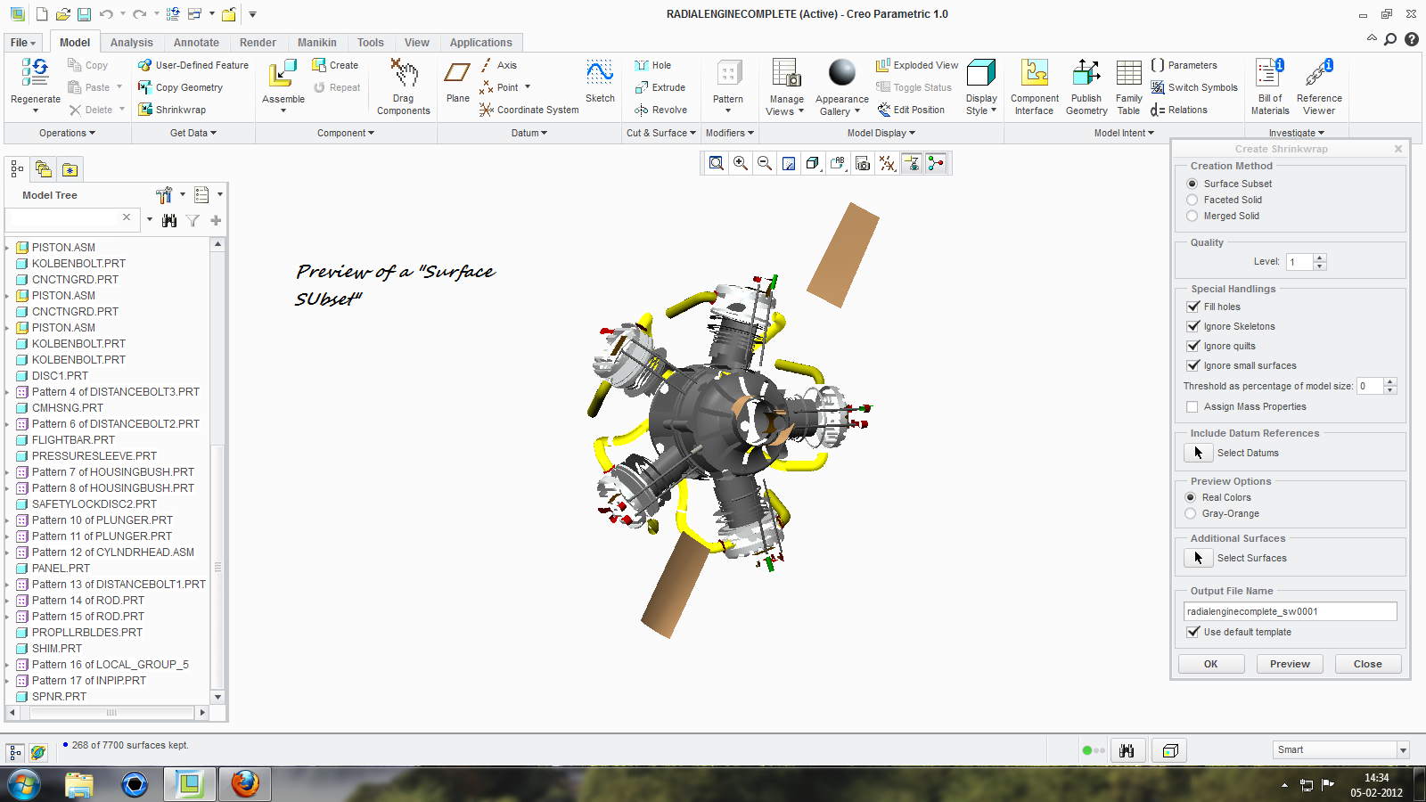
Task: Toggle Ignore small surfaces checkbox
Action: [1193, 365]
